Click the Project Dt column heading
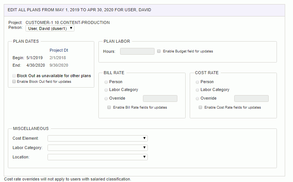The width and height of the screenshot is (293, 182). pos(59,50)
